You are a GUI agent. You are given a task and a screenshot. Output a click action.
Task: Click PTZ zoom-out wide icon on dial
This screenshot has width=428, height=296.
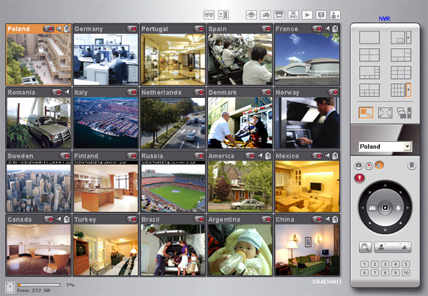tap(372, 208)
